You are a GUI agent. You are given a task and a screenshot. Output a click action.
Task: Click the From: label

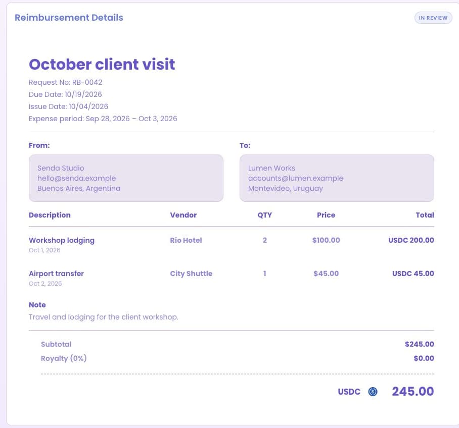39,145
